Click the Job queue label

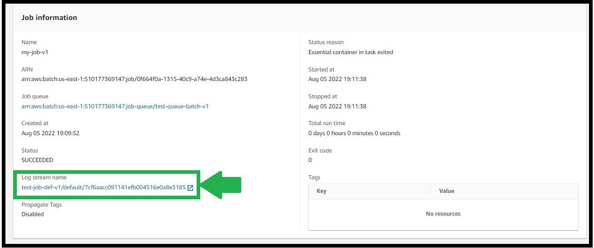35,96
